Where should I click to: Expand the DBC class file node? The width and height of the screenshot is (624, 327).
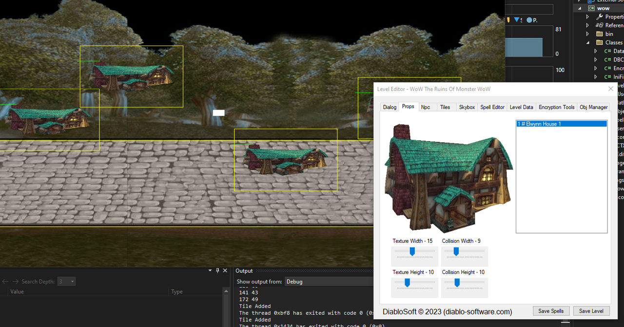[596, 59]
